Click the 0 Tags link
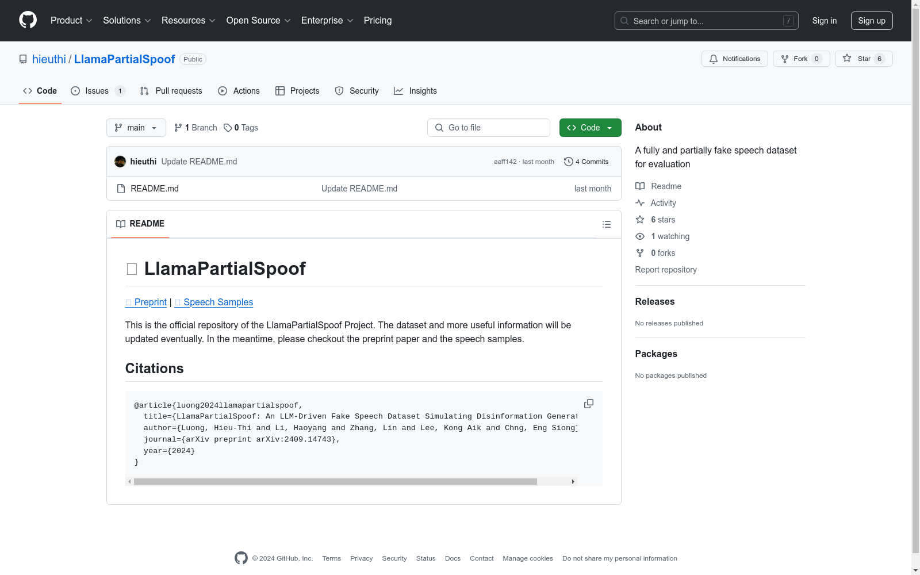The height and width of the screenshot is (575, 920). (x=241, y=128)
